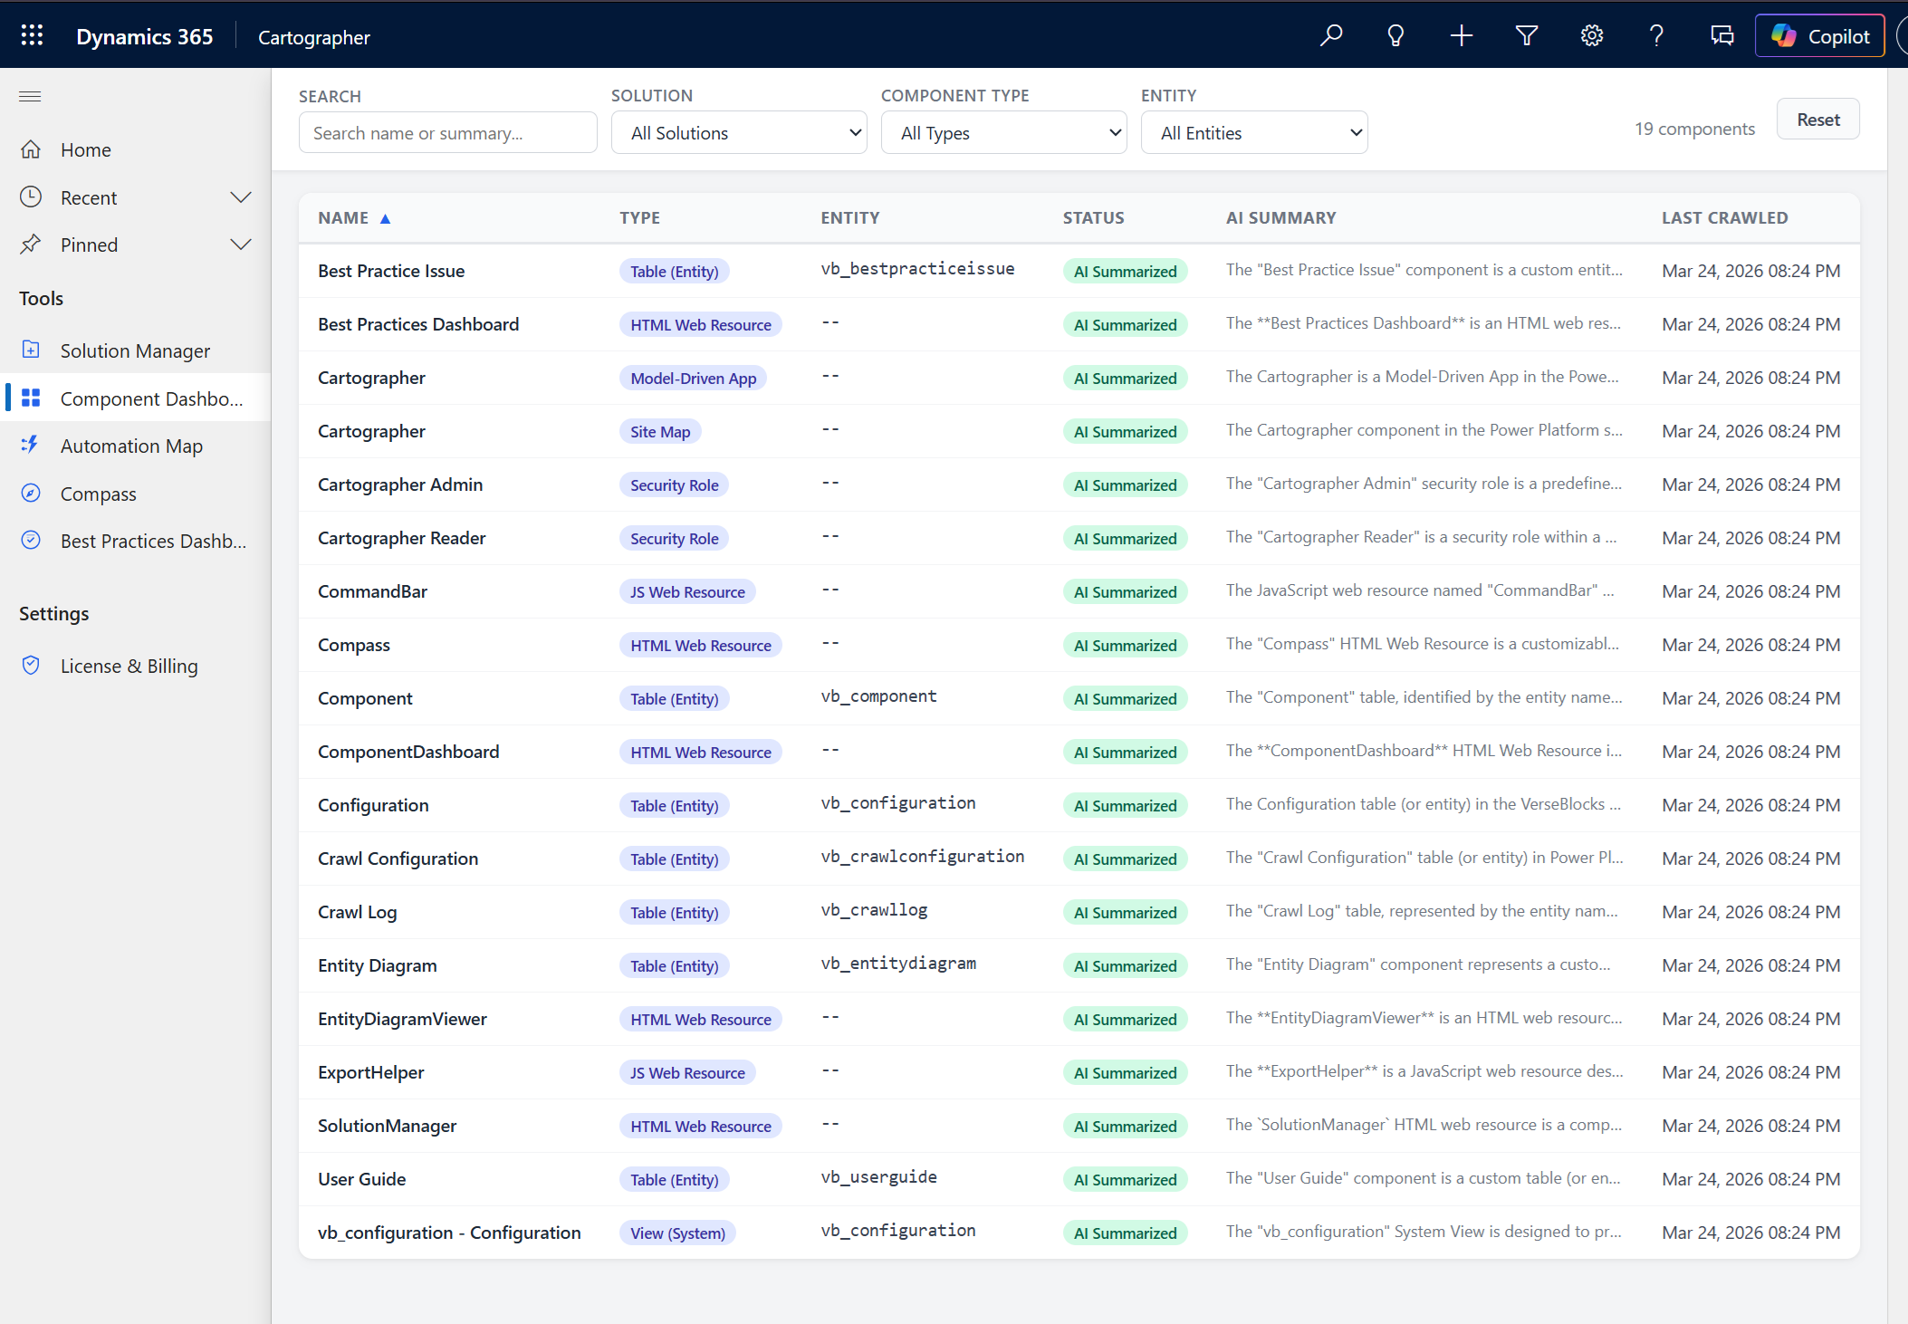
Task: Open the chat panel icon
Action: pos(1721,36)
